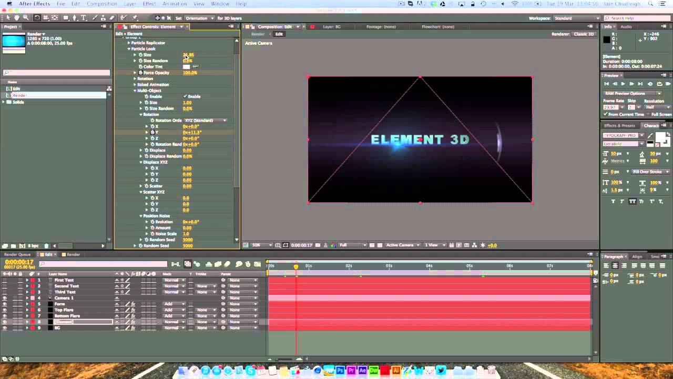Jump to last frame in Preview panel
This screenshot has width=673, height=379.
[640, 84]
